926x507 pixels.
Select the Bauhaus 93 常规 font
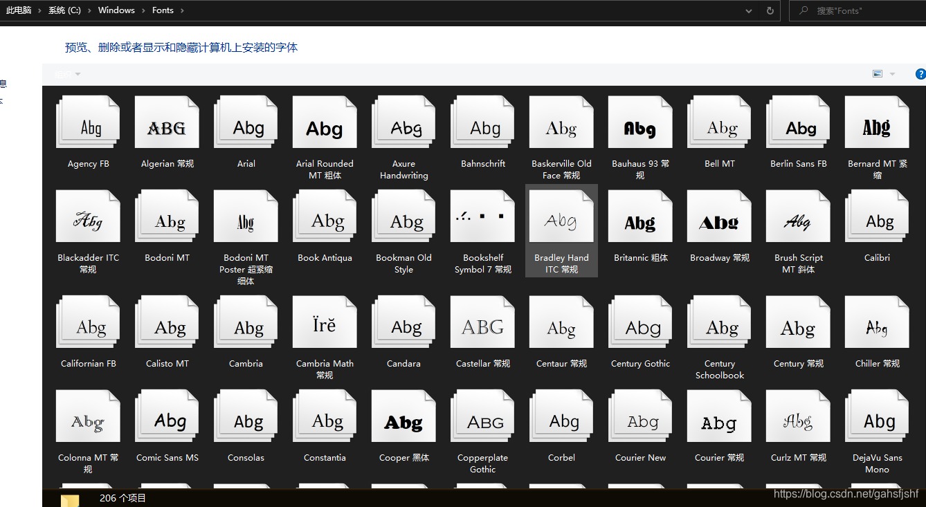640,122
